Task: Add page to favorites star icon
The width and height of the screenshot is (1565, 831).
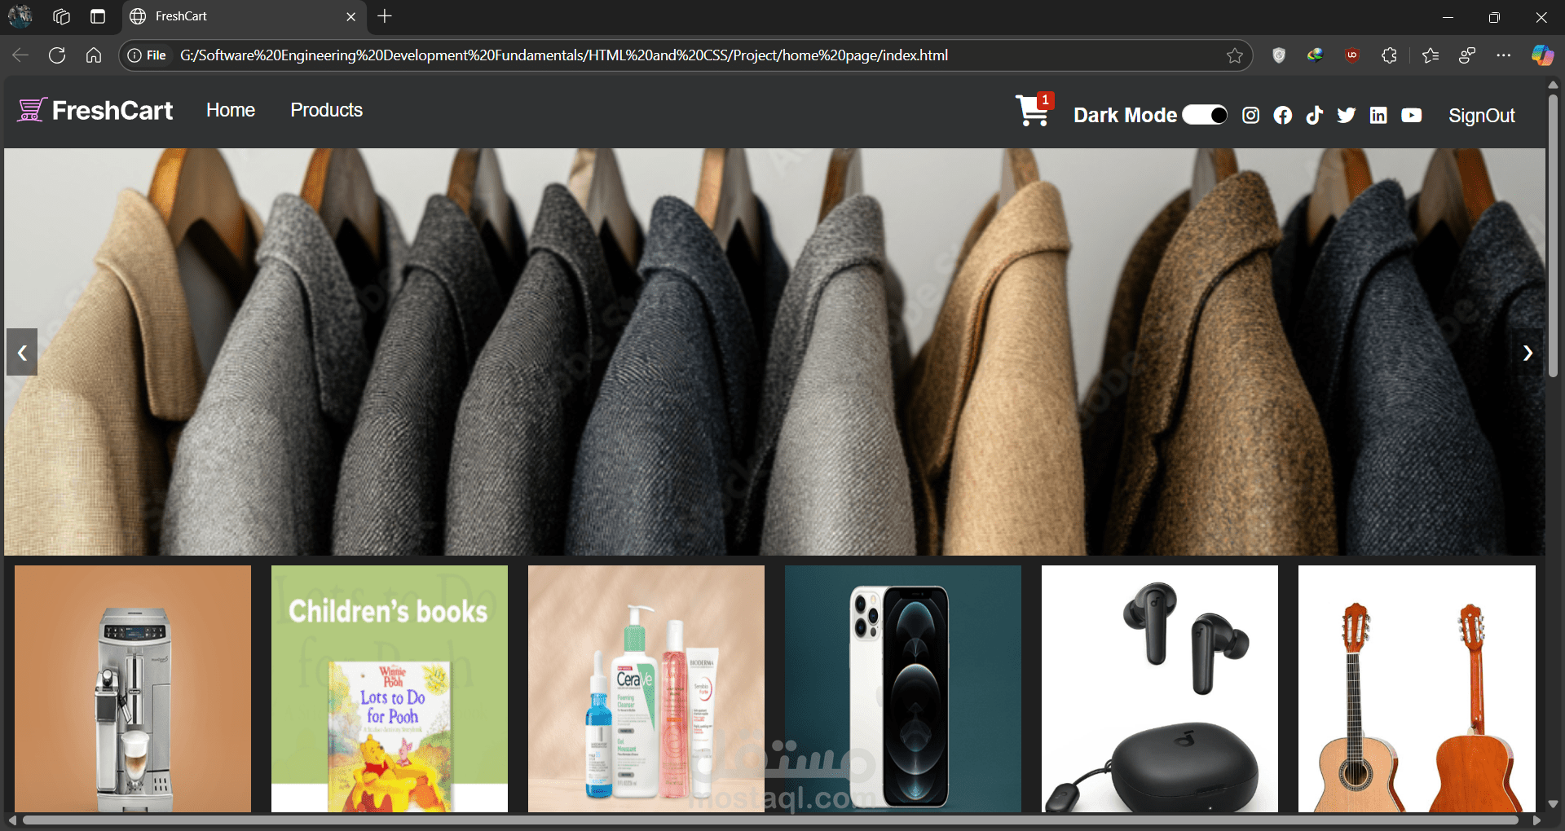Action: [1235, 55]
